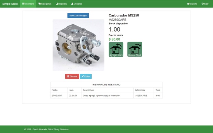Click the carburetor product image
Image resolution: width=213 pixels, height=133 pixels.
(78, 45)
